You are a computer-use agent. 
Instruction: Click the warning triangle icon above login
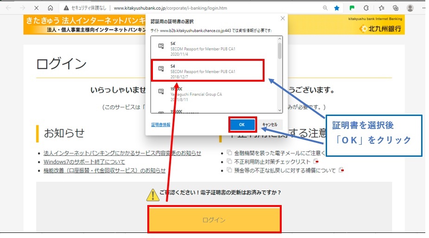(x=153, y=195)
